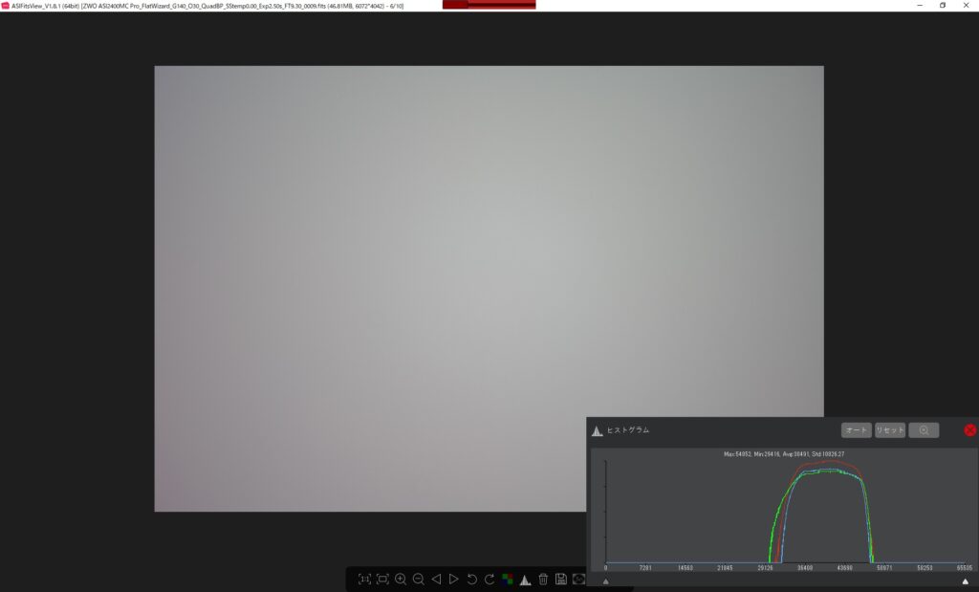Click the 29126 axis label on the histogram
This screenshot has width=979, height=592.
(765, 568)
